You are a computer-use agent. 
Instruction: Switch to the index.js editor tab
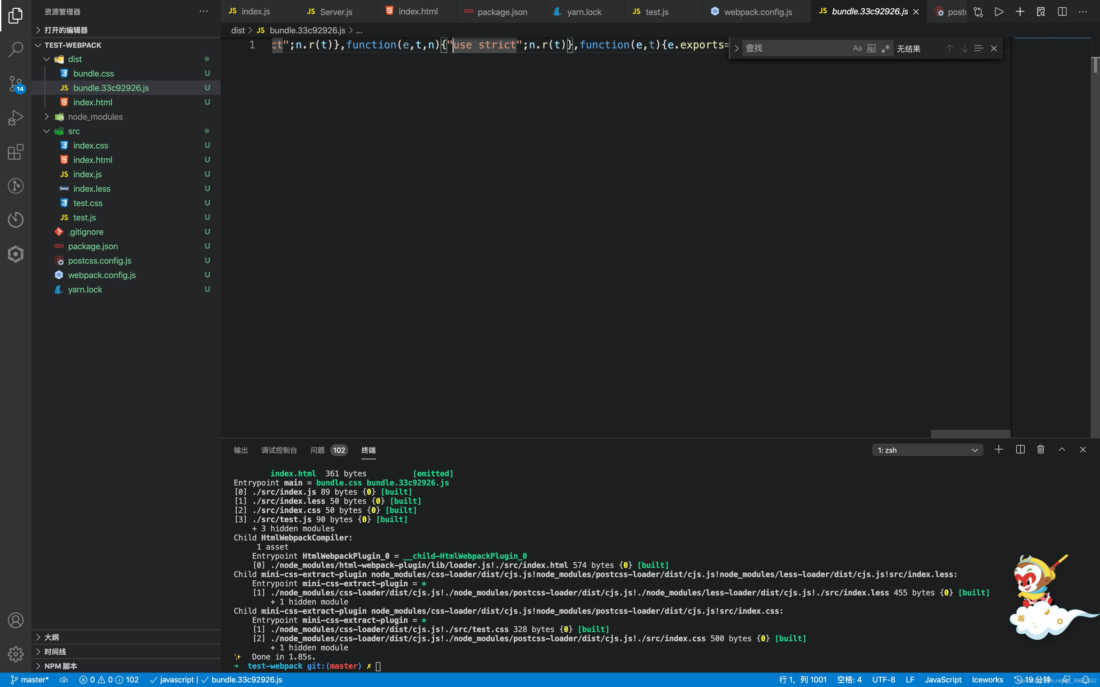coord(260,12)
